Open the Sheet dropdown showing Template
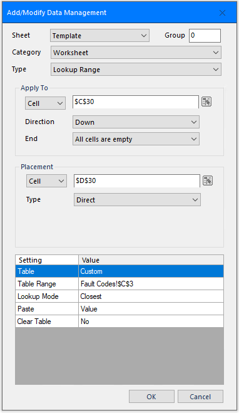 [99, 36]
